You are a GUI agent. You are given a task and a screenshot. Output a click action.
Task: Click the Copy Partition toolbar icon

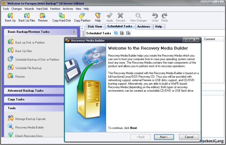click(x=82, y=18)
